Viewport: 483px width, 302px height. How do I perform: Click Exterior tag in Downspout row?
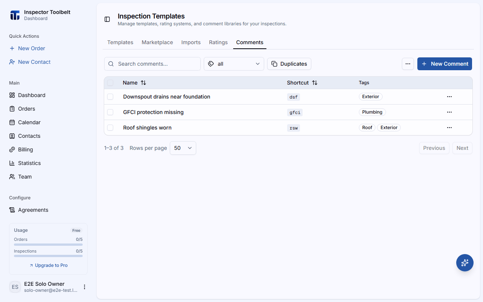371,97
